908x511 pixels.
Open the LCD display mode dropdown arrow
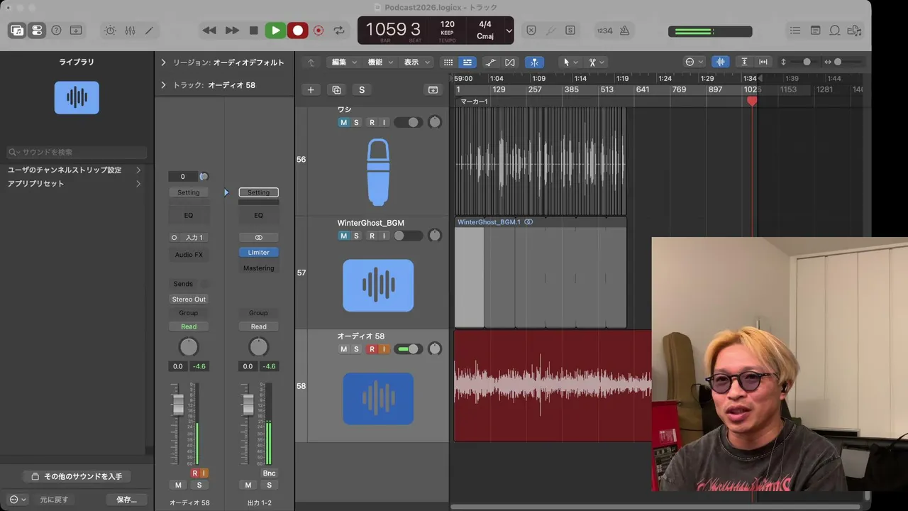coord(509,31)
